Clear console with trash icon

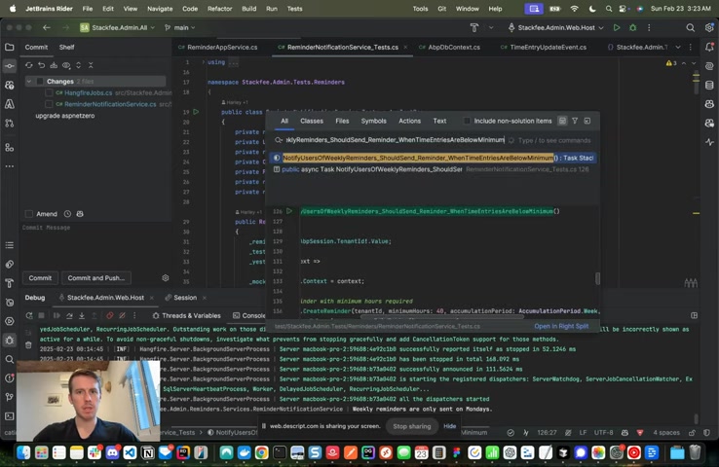28,345
